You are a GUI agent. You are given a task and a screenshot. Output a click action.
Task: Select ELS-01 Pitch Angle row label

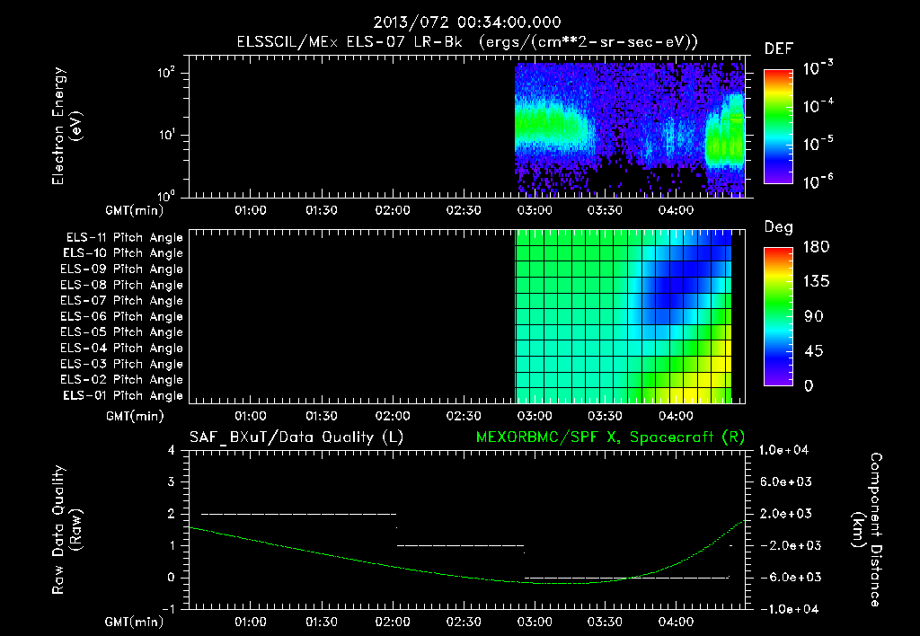[123, 396]
